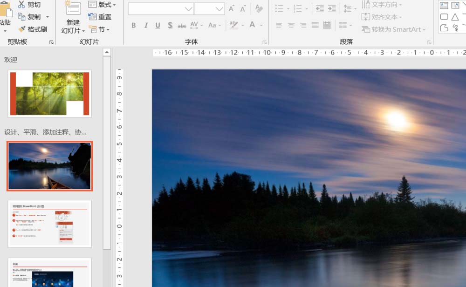Align text to the left
This screenshot has height=287, width=466.
(279, 25)
